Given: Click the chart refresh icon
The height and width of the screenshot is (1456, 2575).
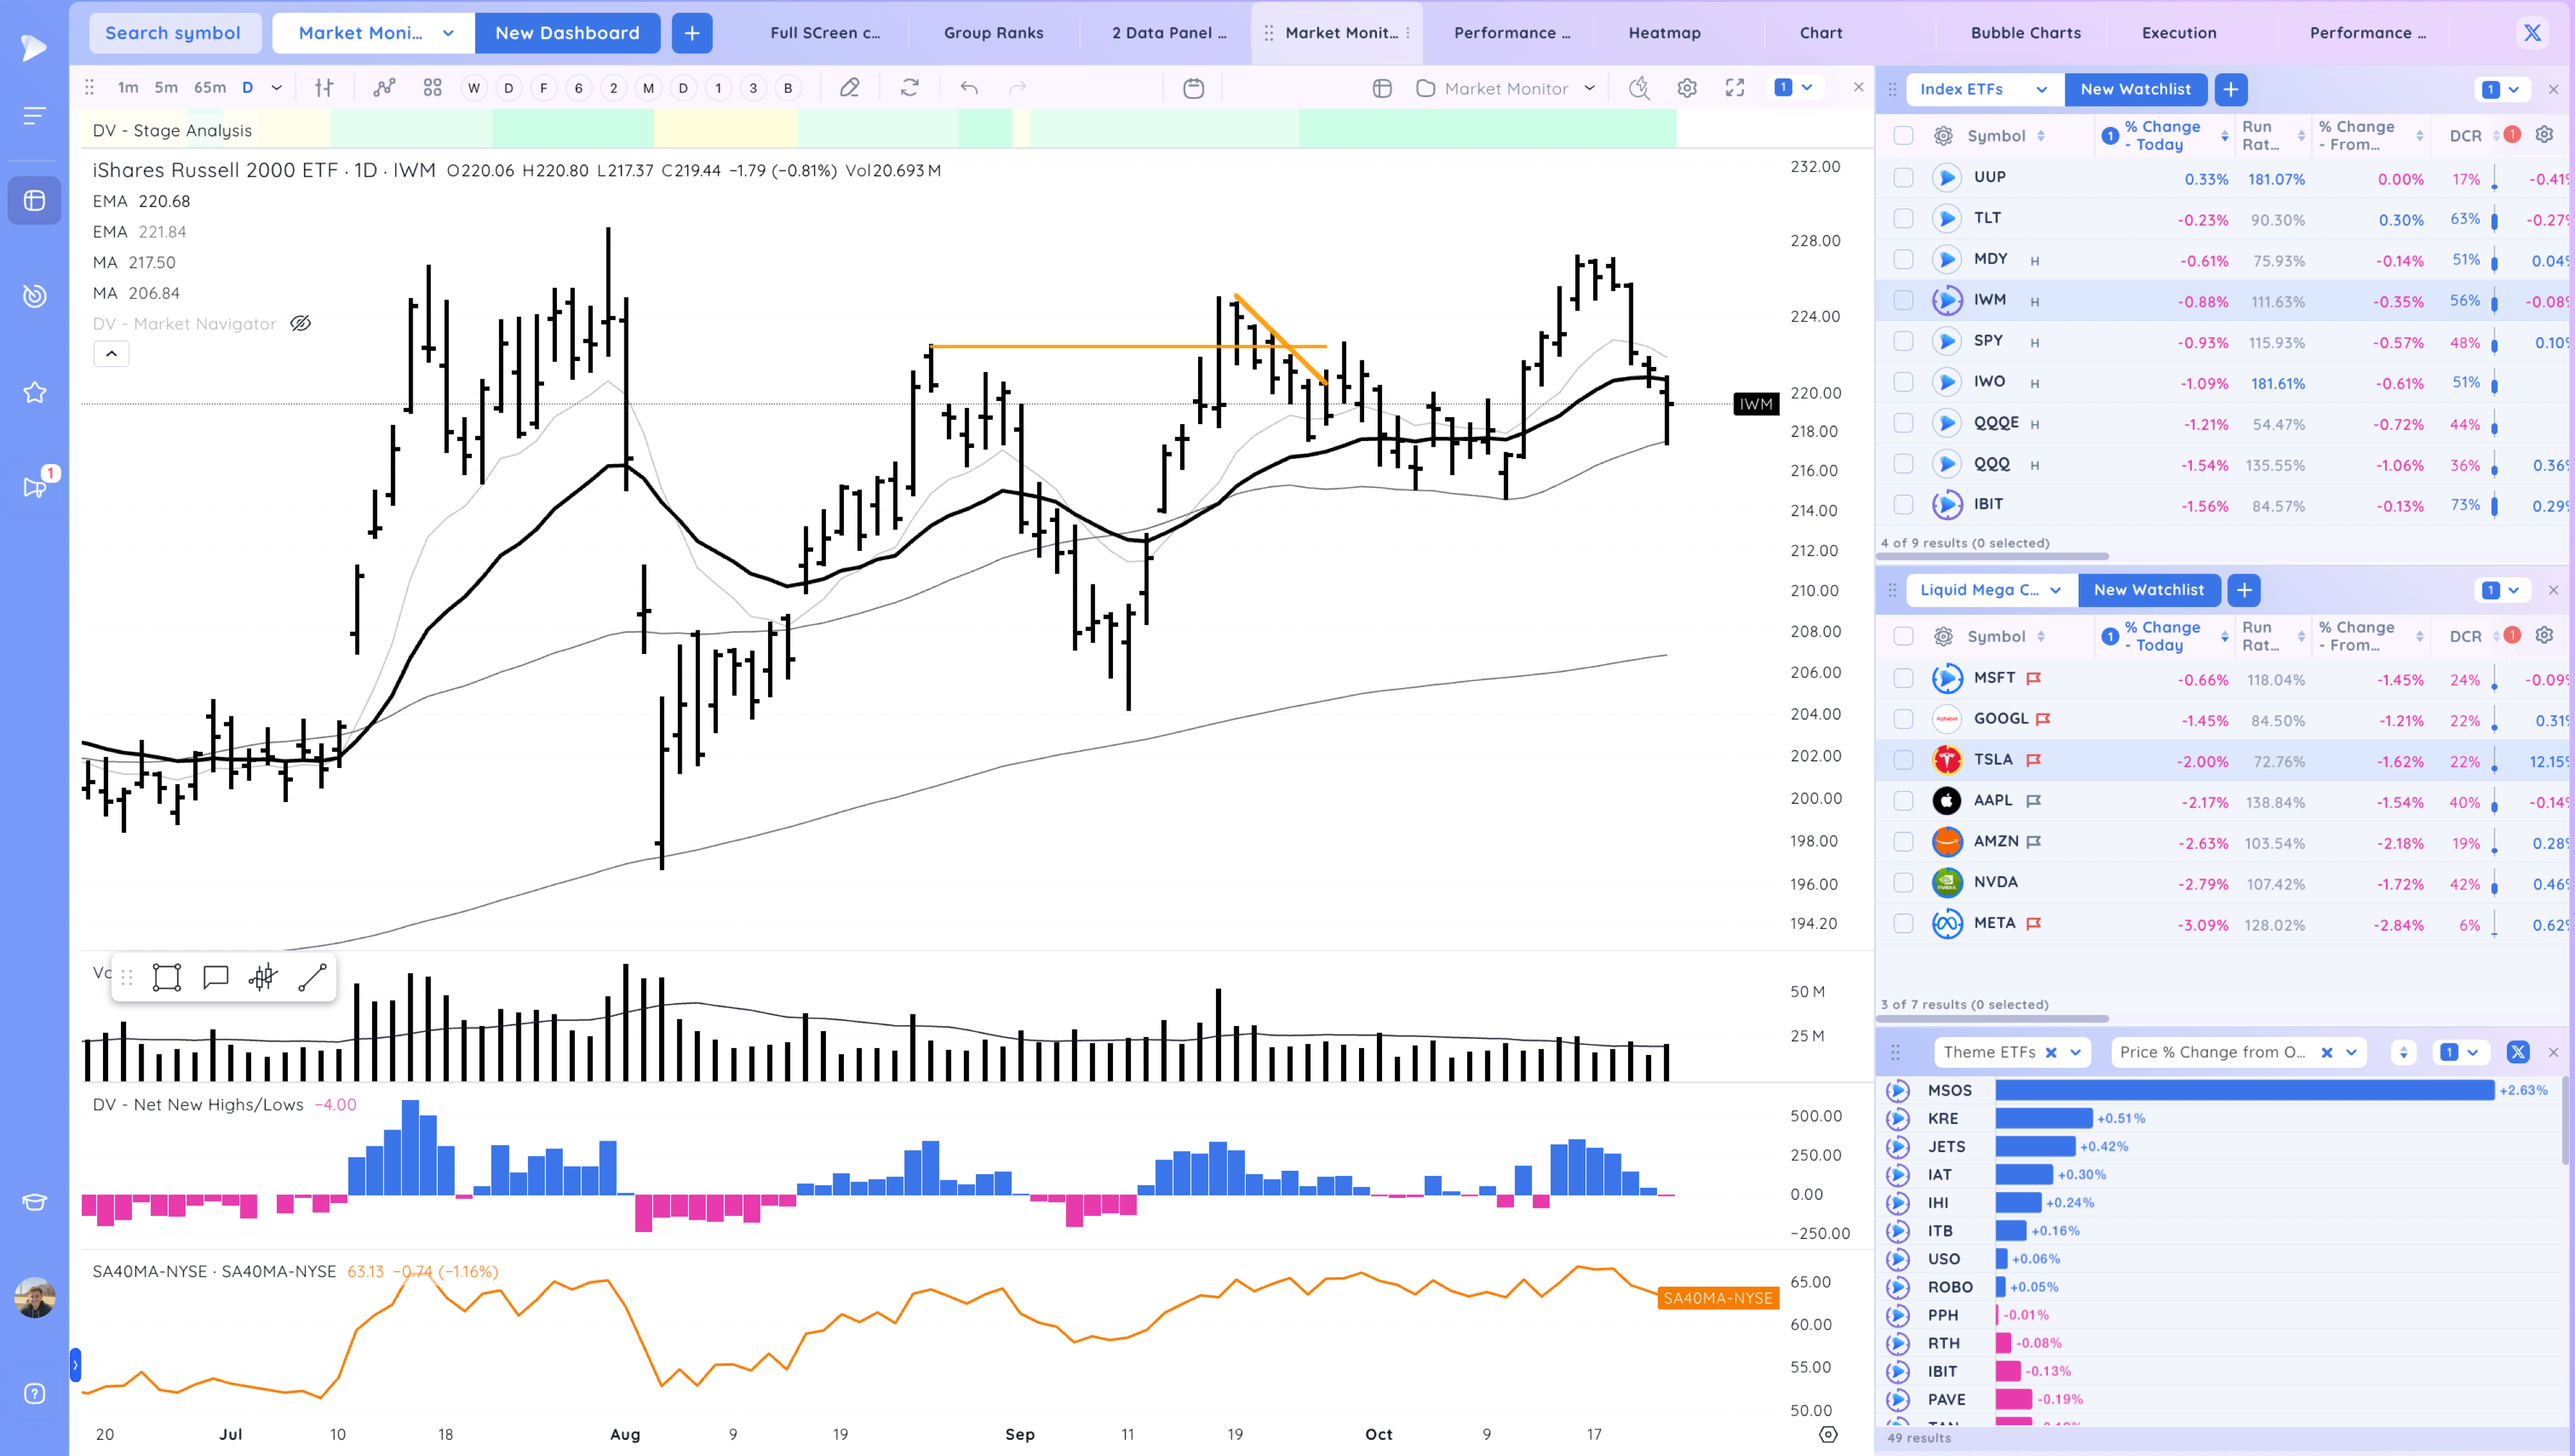Looking at the screenshot, I should 909,88.
